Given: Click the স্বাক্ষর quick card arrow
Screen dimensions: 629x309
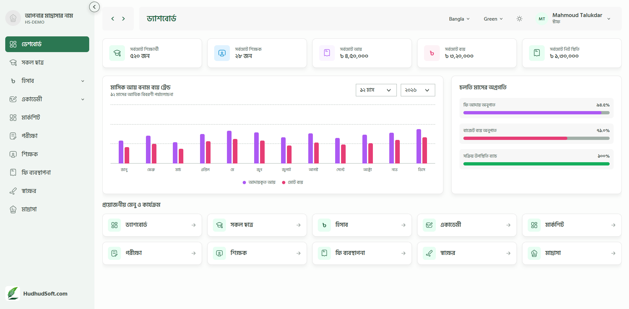Looking at the screenshot, I should (508, 253).
